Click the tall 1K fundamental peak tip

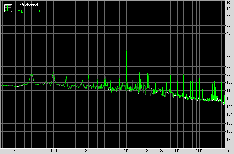[x=126, y=51]
